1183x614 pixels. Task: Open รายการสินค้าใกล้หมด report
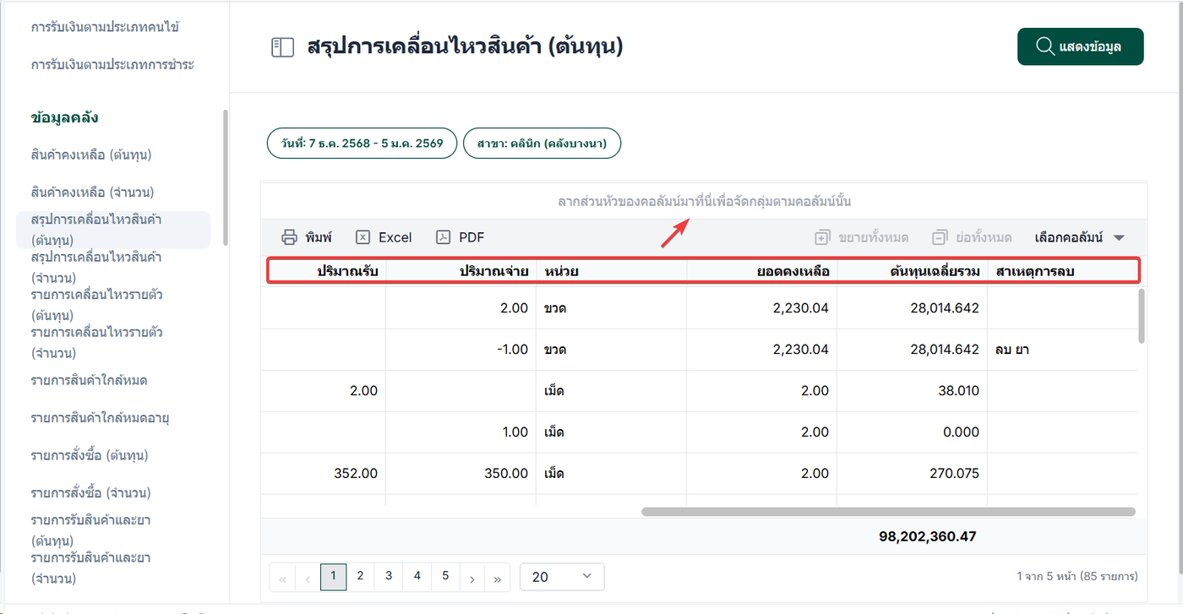coord(89,380)
